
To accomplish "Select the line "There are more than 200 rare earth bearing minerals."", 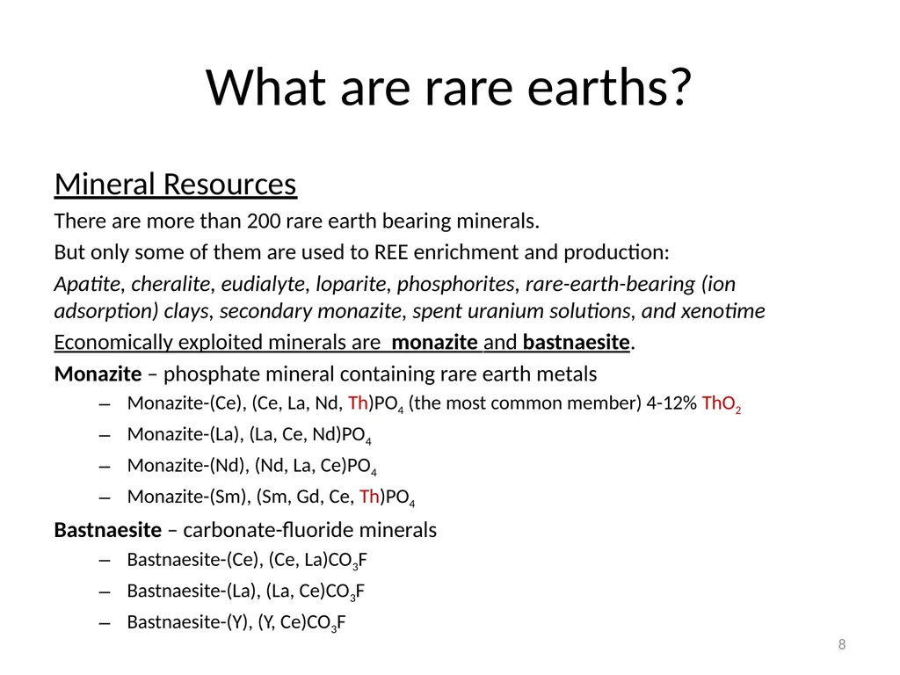I will tap(297, 221).
